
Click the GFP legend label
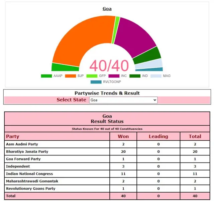pyautogui.click(x=102, y=76)
